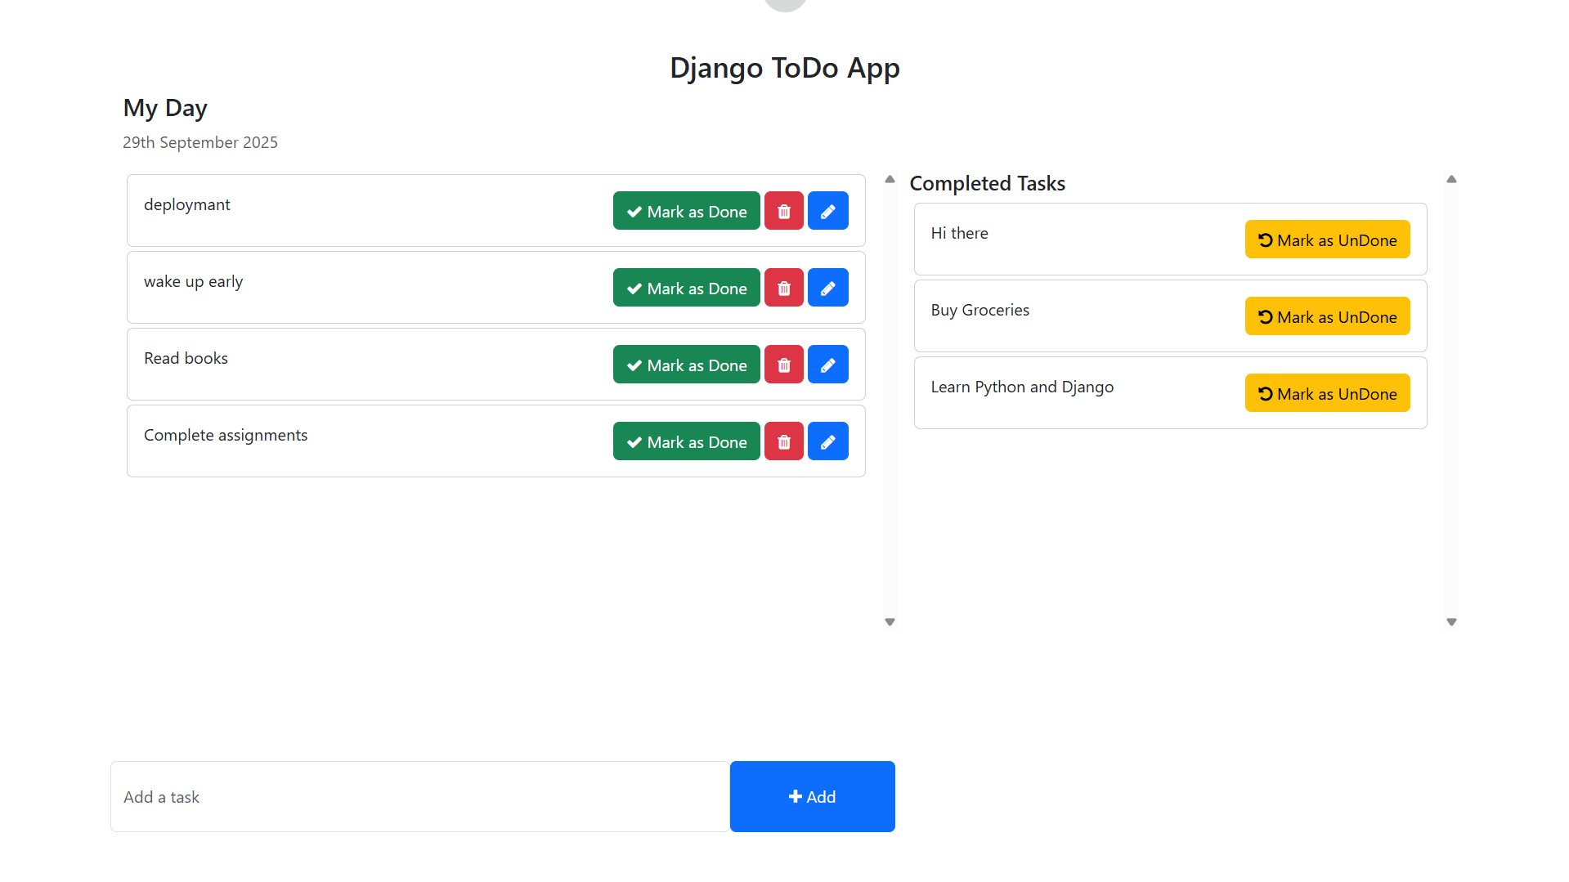Mark 'Read books' as done

tap(686, 365)
